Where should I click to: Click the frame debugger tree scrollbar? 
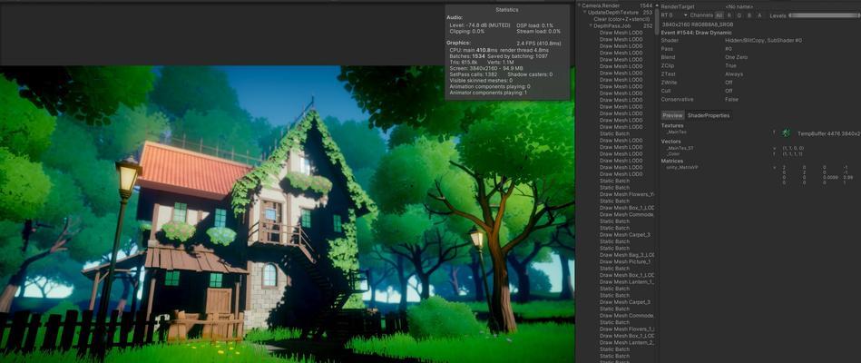657,23
